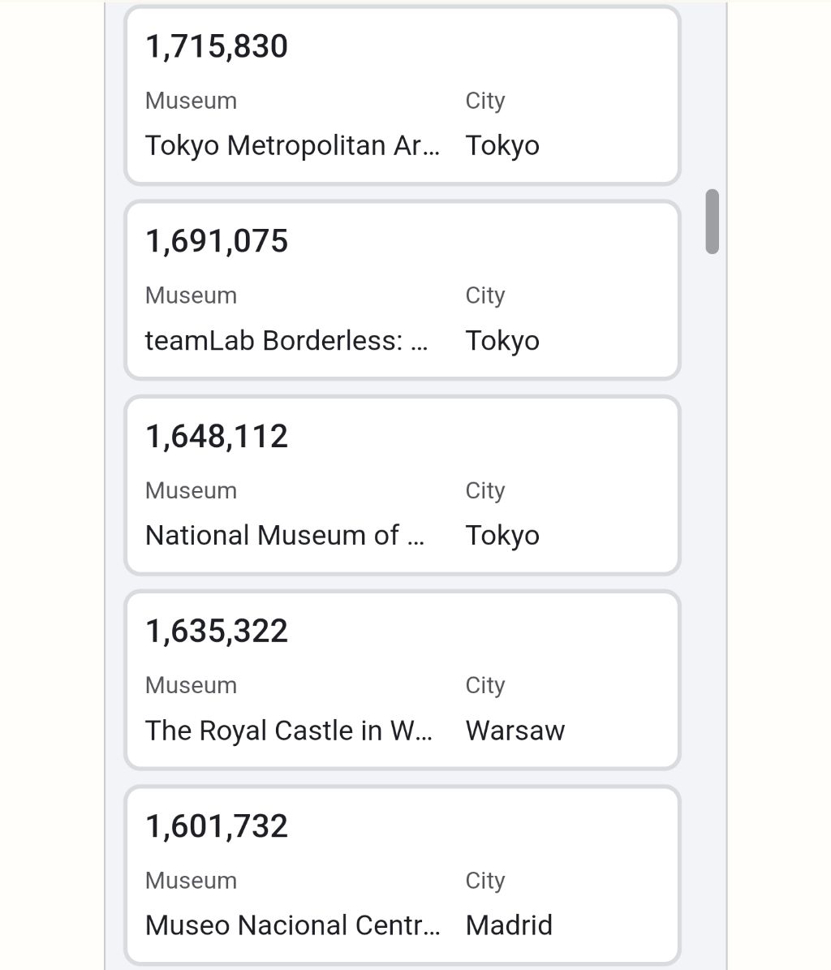Click the 1,601,732 visitor count
831x970 pixels.
[x=217, y=826]
